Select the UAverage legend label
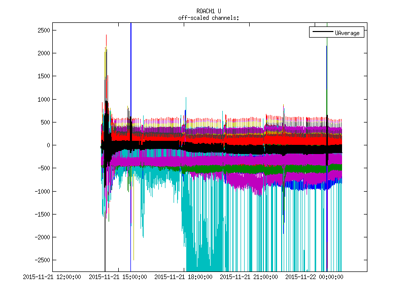 point(347,33)
